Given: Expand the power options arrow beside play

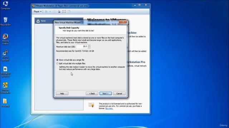Looking at the screenshot, I should (50, 11).
